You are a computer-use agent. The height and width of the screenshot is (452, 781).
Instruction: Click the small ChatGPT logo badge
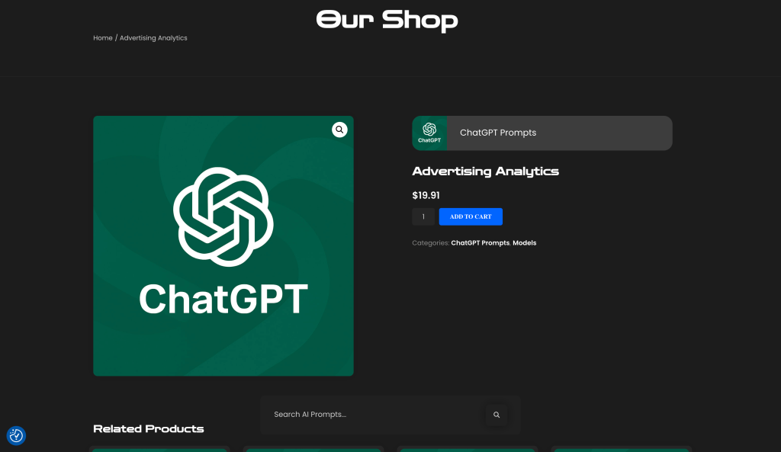point(429,133)
